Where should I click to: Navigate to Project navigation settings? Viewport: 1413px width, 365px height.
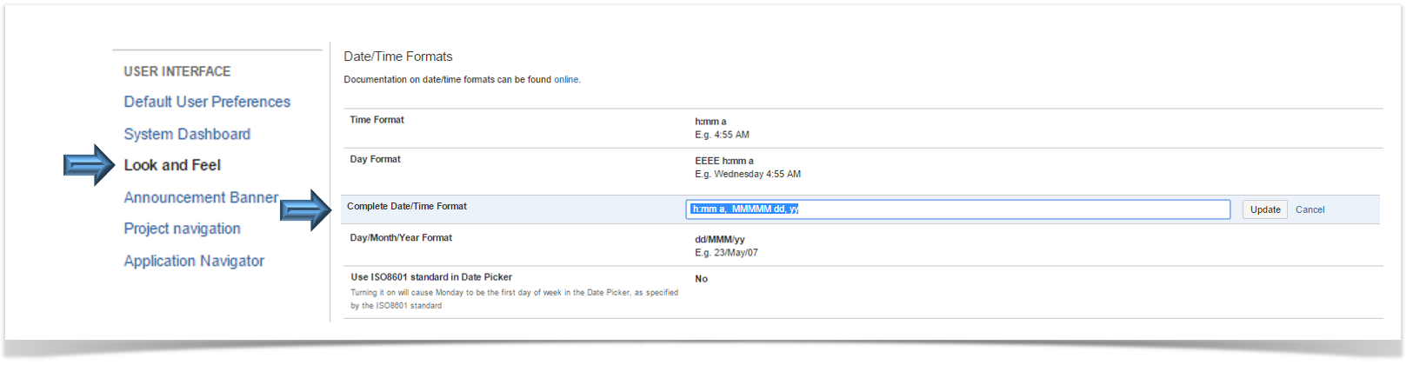click(x=182, y=229)
